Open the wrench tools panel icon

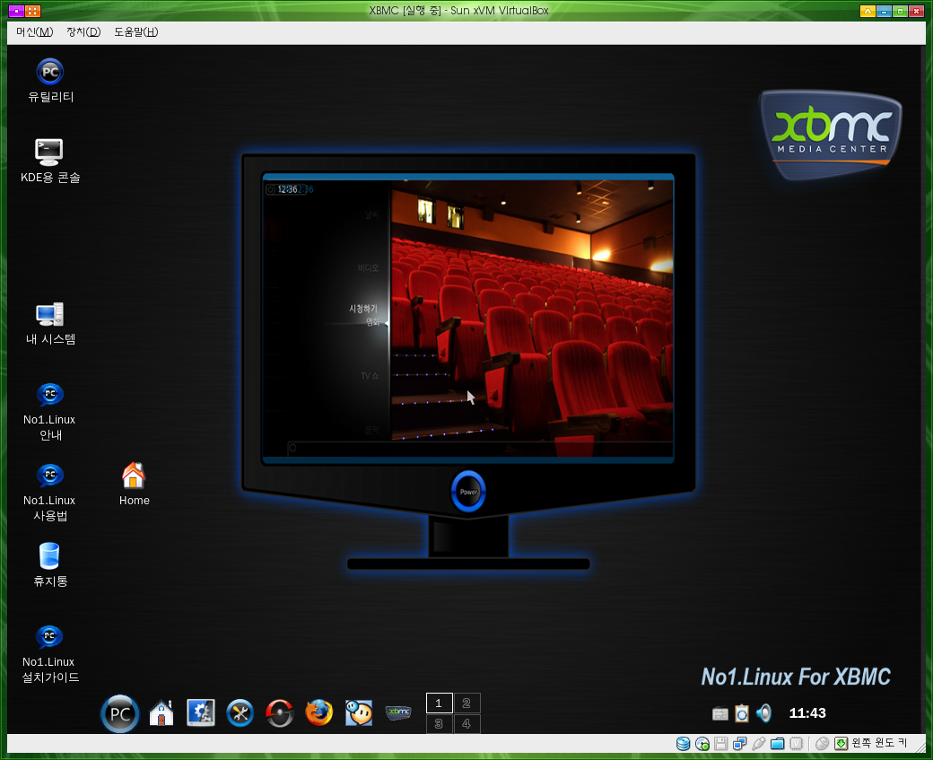pos(240,712)
